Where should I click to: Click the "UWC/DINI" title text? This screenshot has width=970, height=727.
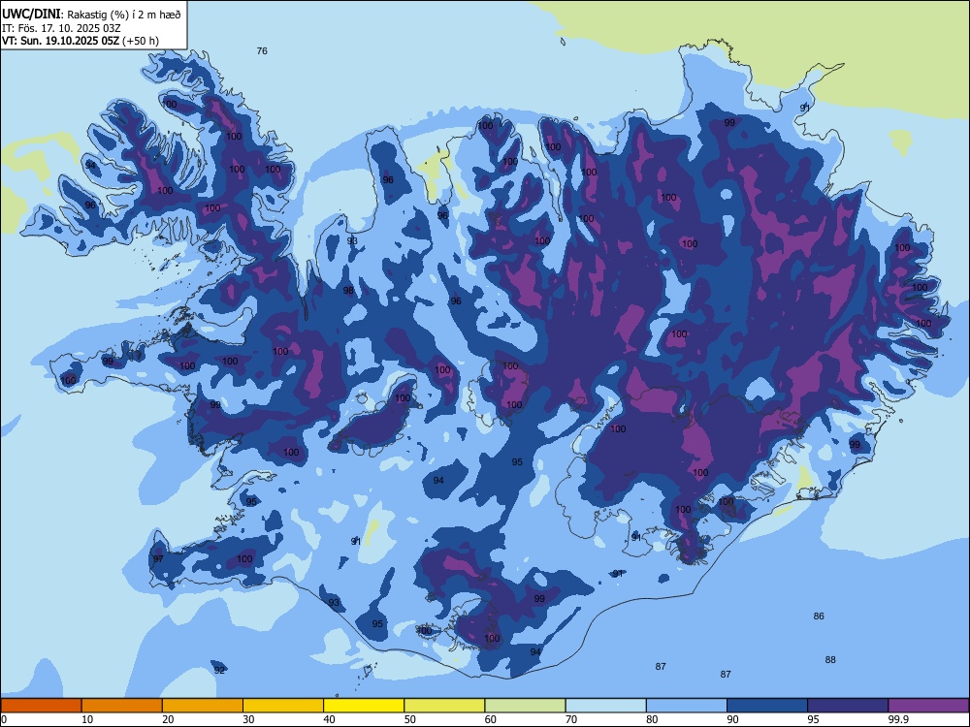click(32, 15)
